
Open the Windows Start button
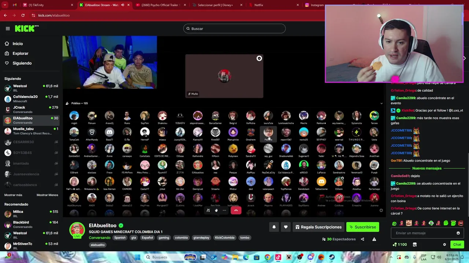click(x=137, y=257)
